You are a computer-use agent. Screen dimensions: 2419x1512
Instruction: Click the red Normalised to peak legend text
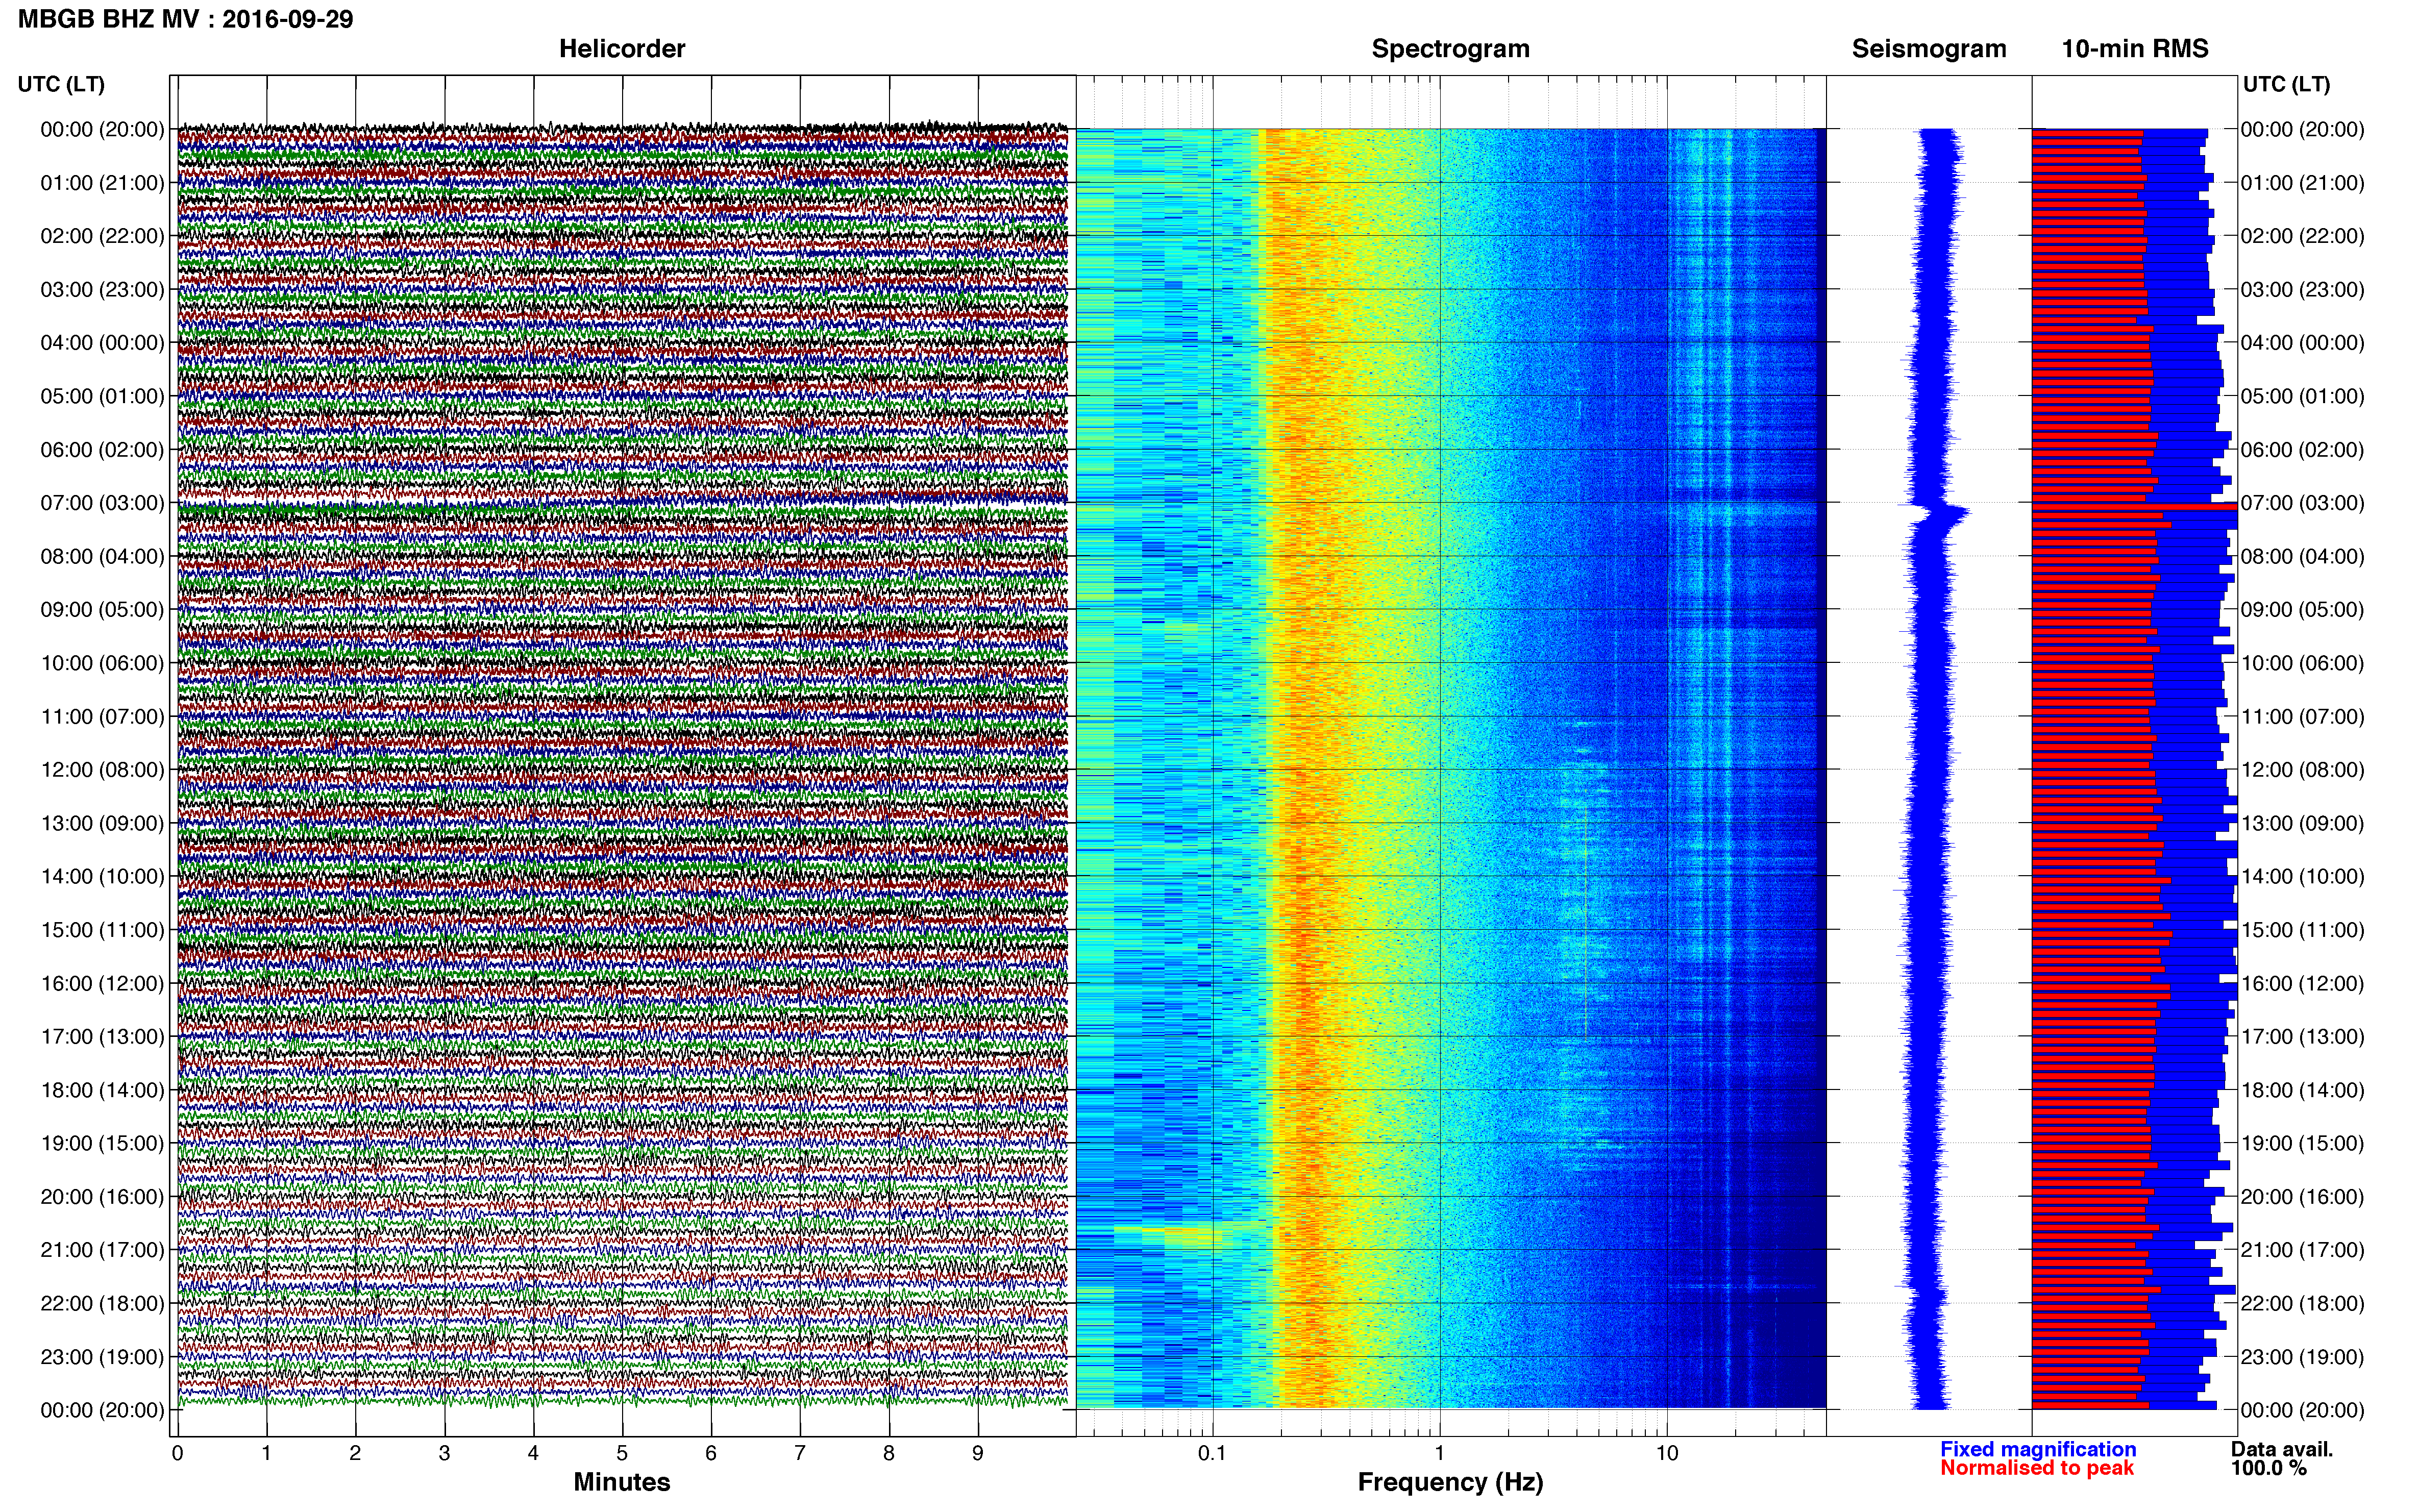[2037, 1468]
